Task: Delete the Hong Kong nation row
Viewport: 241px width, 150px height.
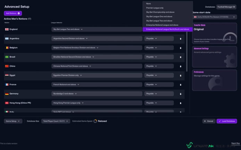Action: [x=181, y=103]
